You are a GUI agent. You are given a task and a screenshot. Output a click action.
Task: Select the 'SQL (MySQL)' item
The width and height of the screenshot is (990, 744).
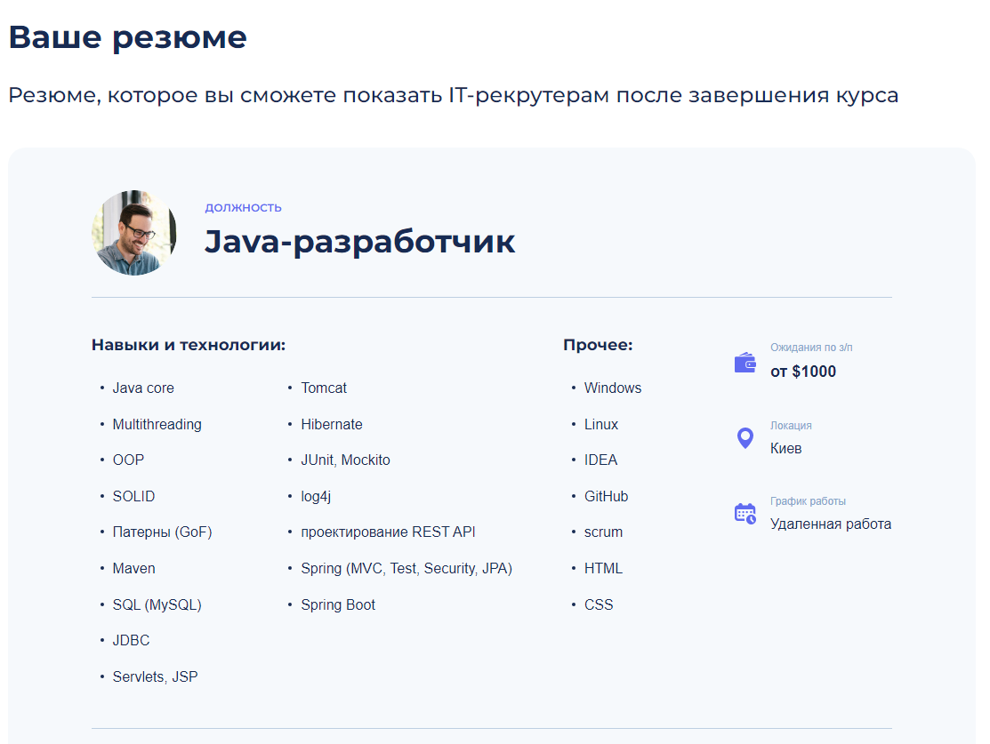point(157,604)
